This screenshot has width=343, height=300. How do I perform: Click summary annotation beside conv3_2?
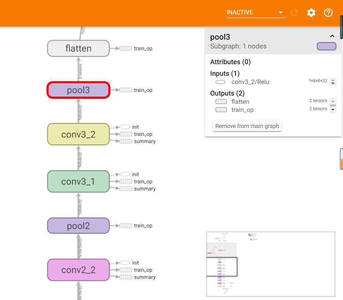click(x=138, y=141)
